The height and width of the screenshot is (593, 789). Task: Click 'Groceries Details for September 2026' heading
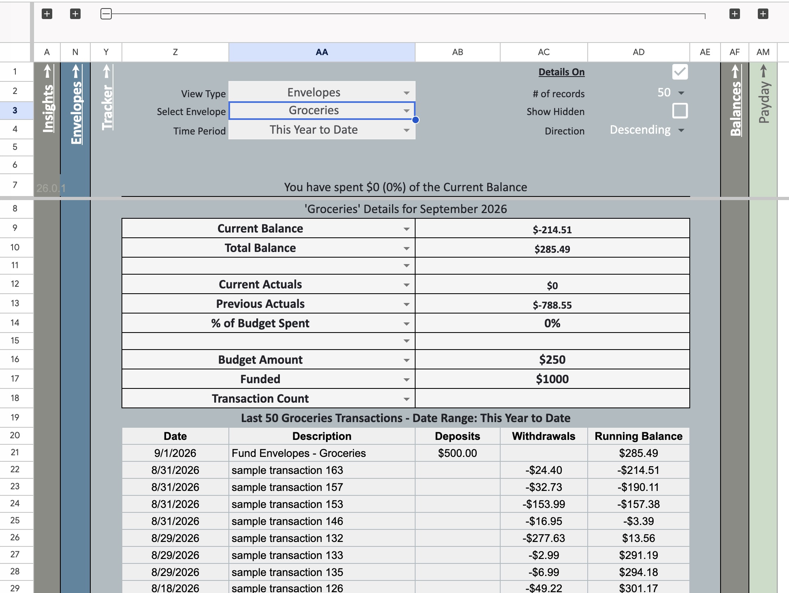[405, 209]
